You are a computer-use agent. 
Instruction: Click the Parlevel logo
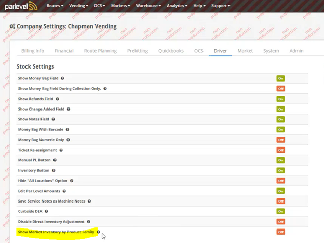[x=21, y=6]
